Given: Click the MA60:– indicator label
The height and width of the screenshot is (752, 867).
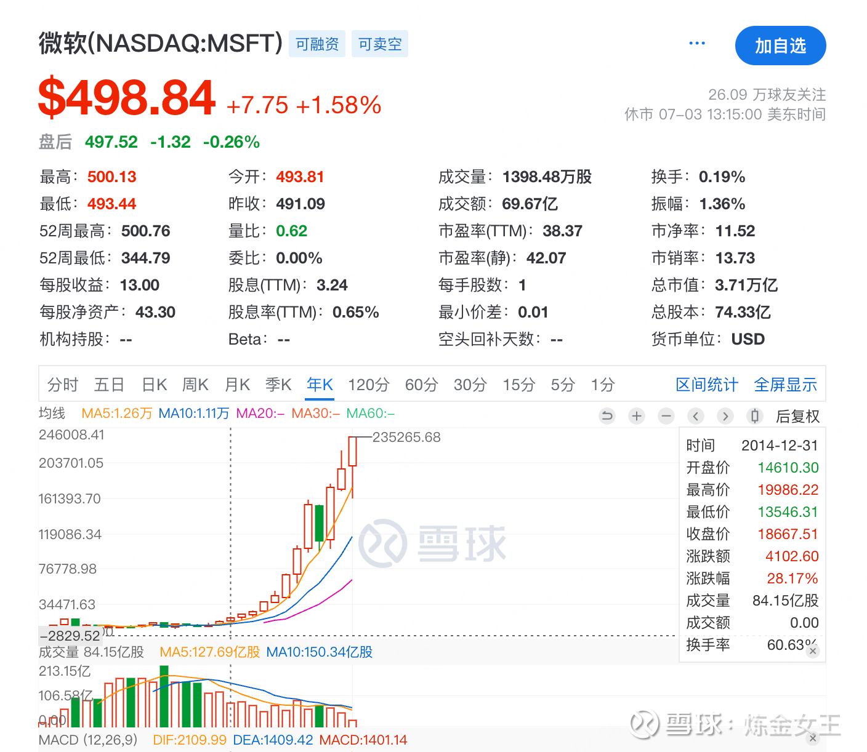Looking at the screenshot, I should click(x=371, y=414).
